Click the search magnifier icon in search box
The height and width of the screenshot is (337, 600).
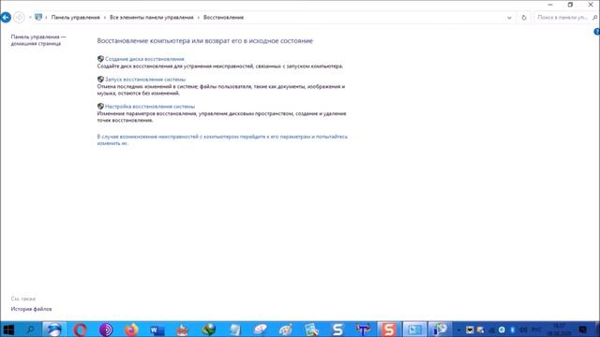pos(594,18)
